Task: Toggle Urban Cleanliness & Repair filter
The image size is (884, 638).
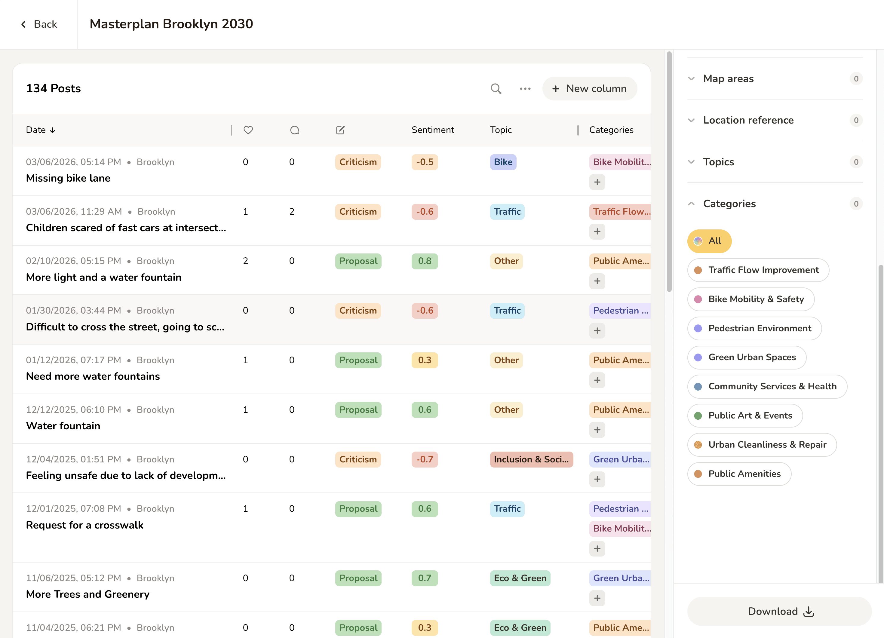Action: coord(762,445)
